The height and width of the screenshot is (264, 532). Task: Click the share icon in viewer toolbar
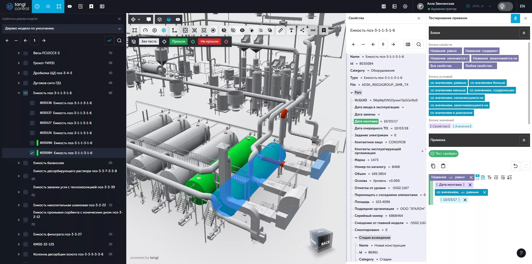(x=302, y=30)
